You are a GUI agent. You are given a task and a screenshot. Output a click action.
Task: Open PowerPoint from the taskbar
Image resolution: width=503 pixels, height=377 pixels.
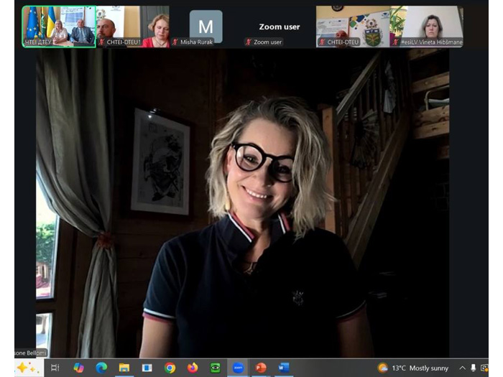coord(261,368)
